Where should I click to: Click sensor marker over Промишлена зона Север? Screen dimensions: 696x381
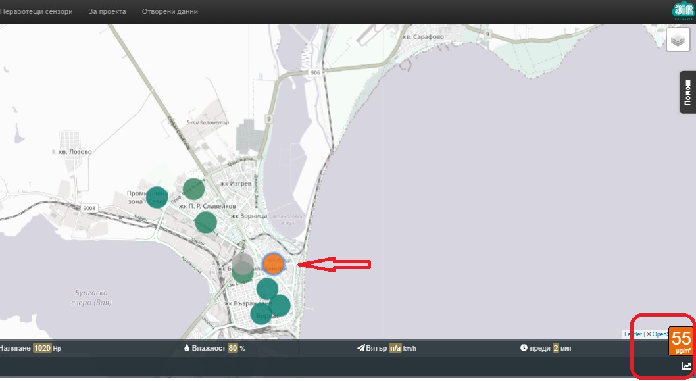coord(157,197)
